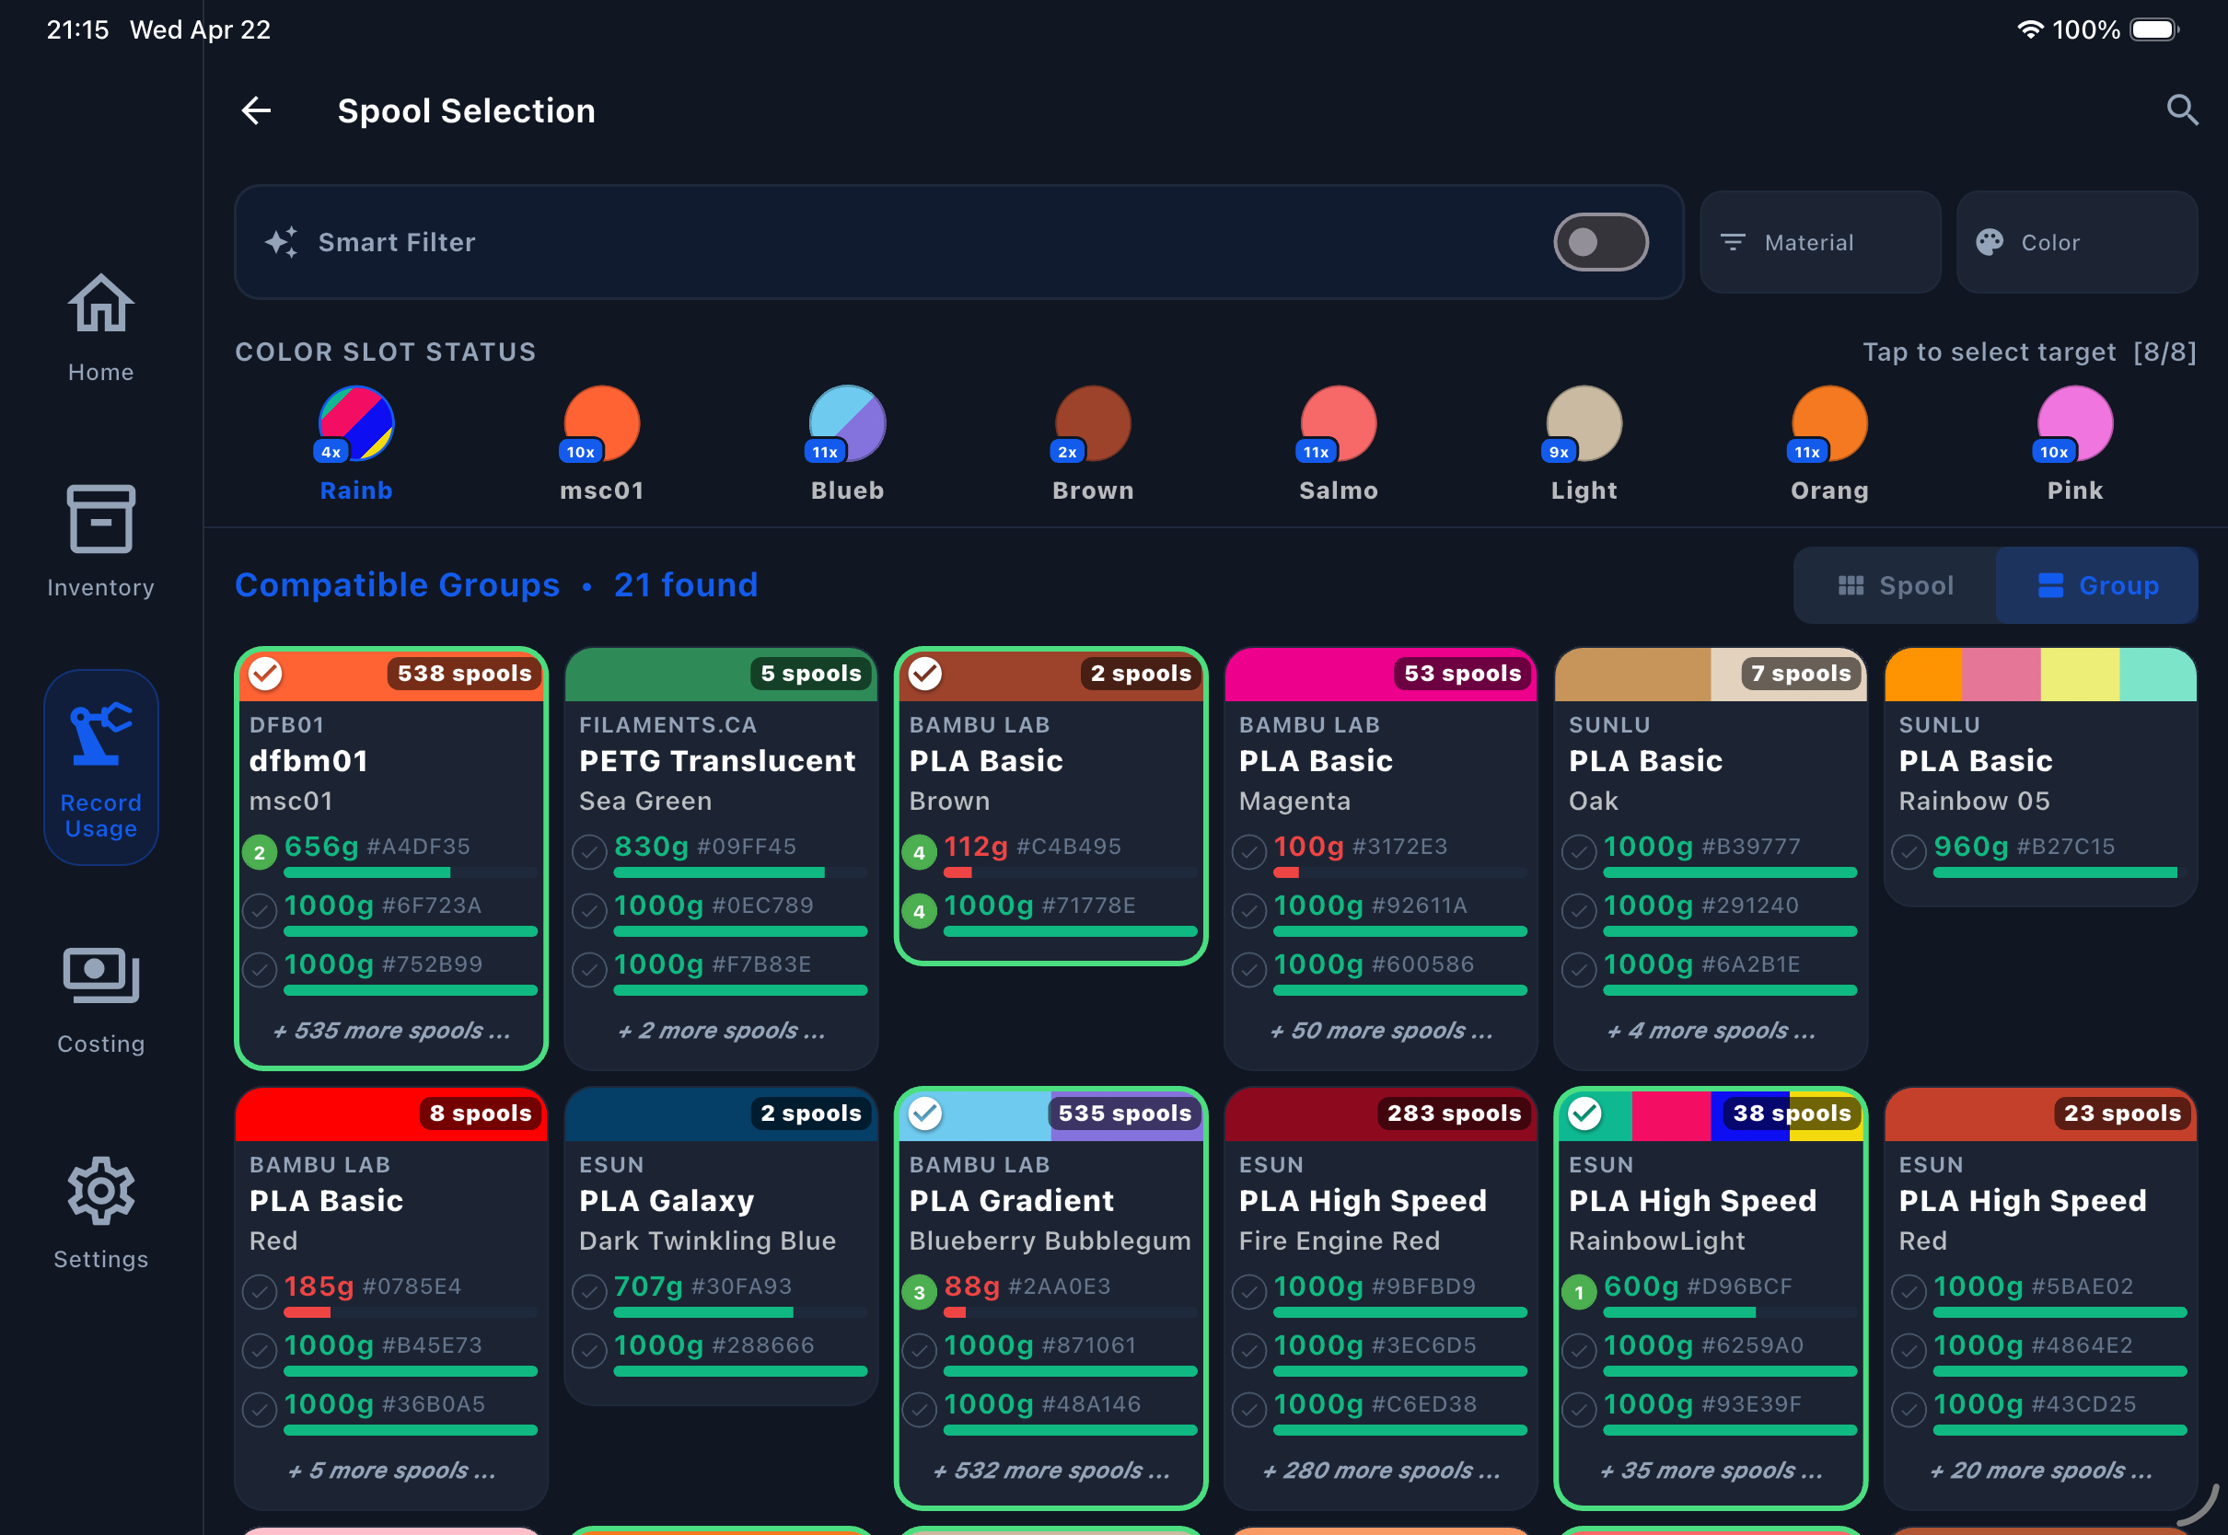This screenshot has height=1535, width=2228.
Task: Open the Home sidebar section
Action: (x=100, y=328)
